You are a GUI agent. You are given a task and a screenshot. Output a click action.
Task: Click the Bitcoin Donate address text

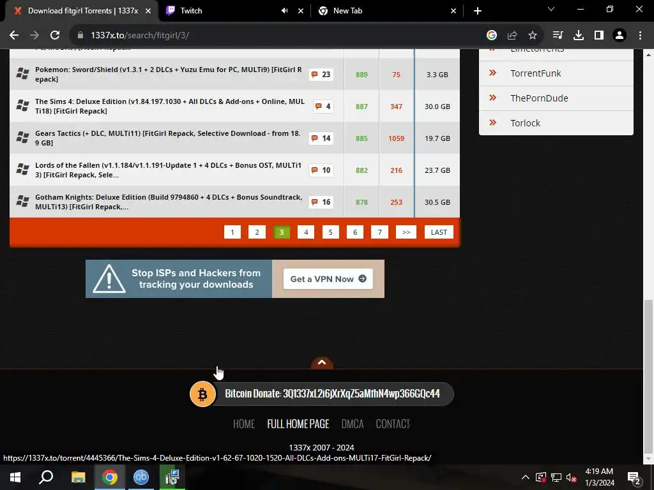point(332,394)
